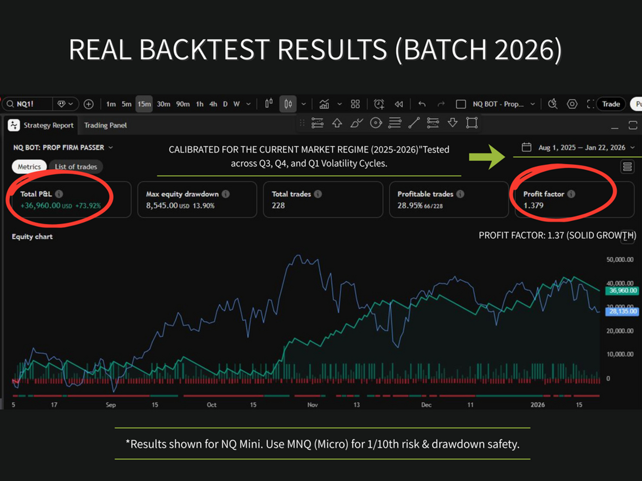
Task: Select the Metrics tab
Action: coord(29,167)
